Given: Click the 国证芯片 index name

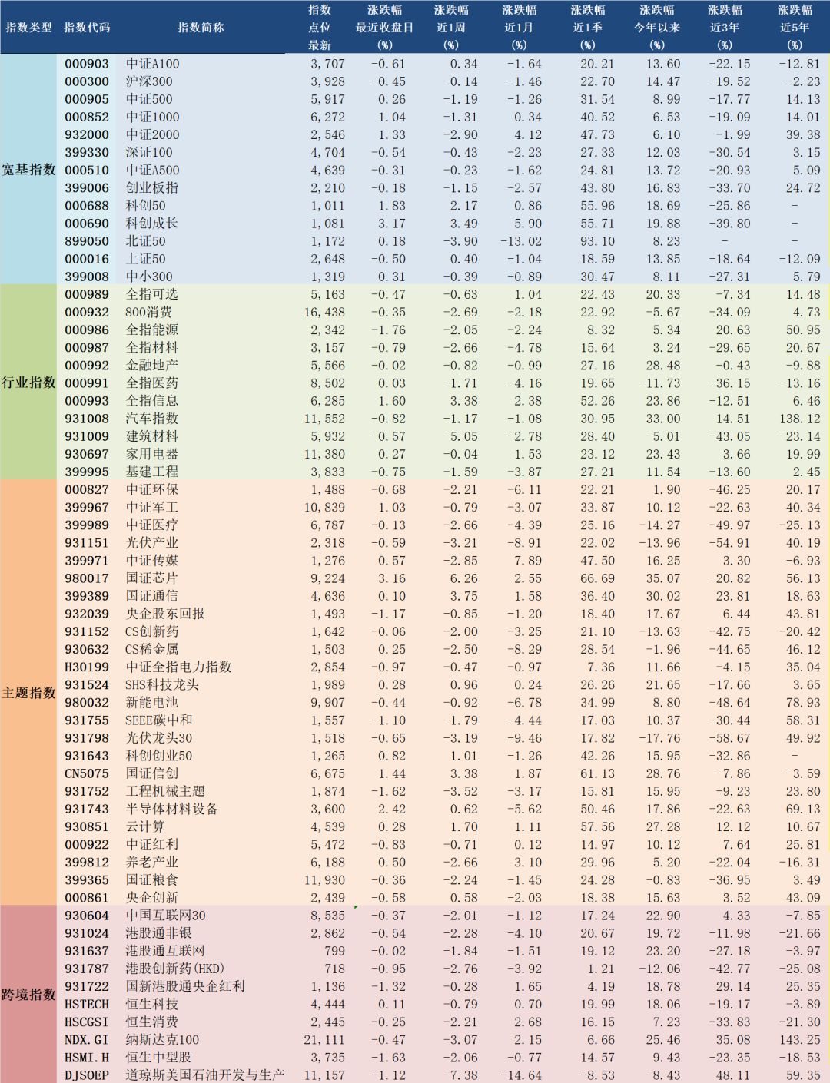Looking at the screenshot, I should [x=152, y=578].
